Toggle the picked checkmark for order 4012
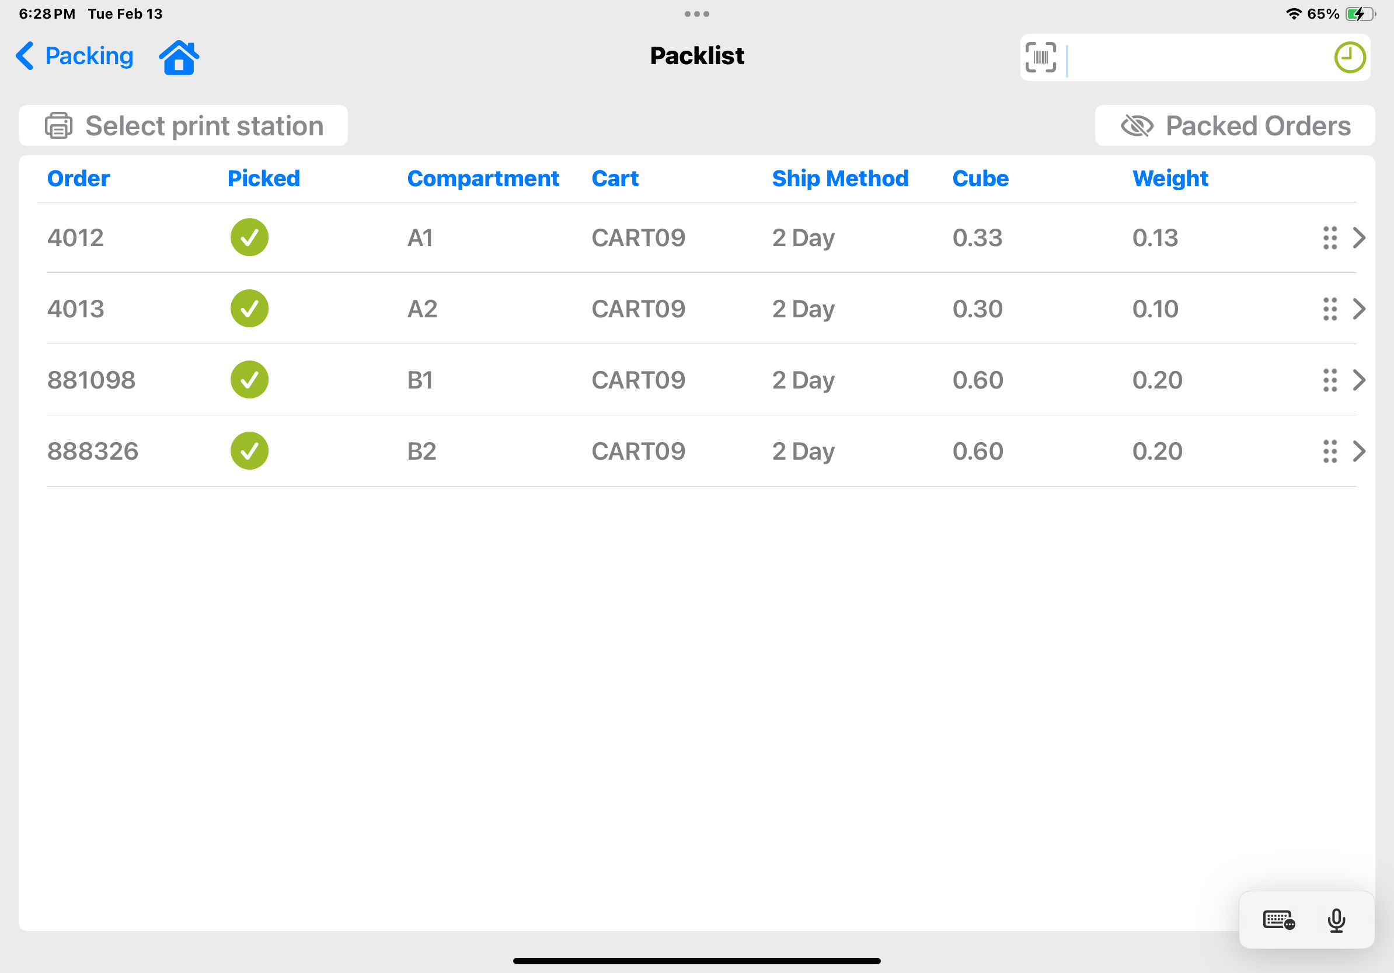 249,238
